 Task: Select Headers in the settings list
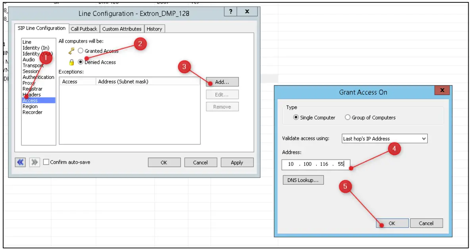click(x=31, y=94)
